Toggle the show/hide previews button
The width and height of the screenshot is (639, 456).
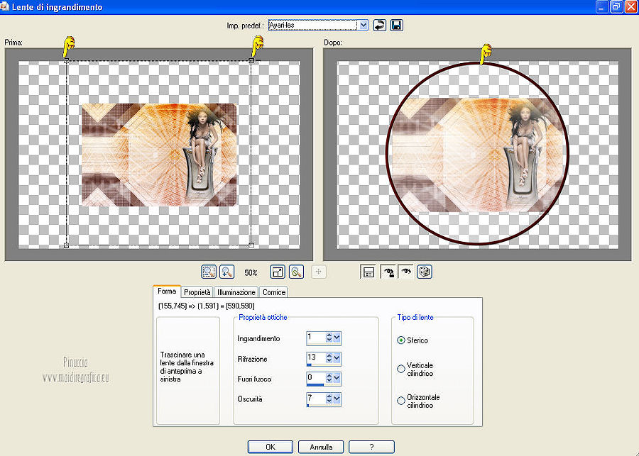coord(368,272)
